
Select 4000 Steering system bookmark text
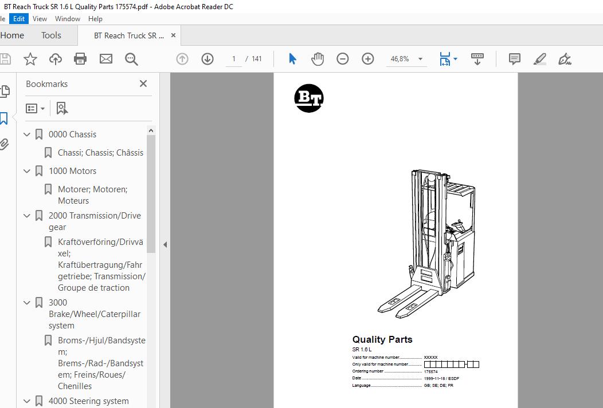[88, 401]
